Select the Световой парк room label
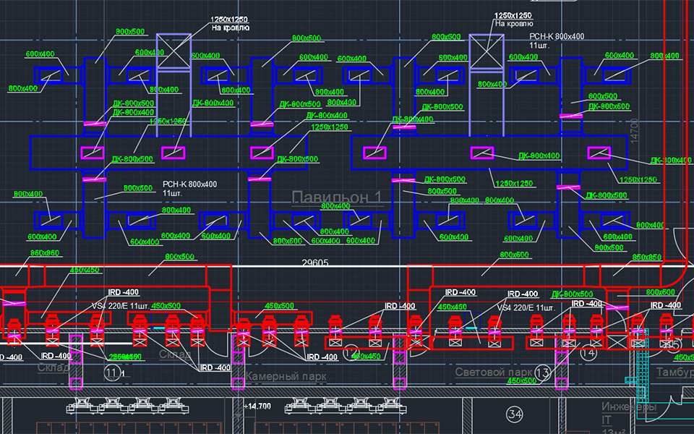 click(x=493, y=372)
